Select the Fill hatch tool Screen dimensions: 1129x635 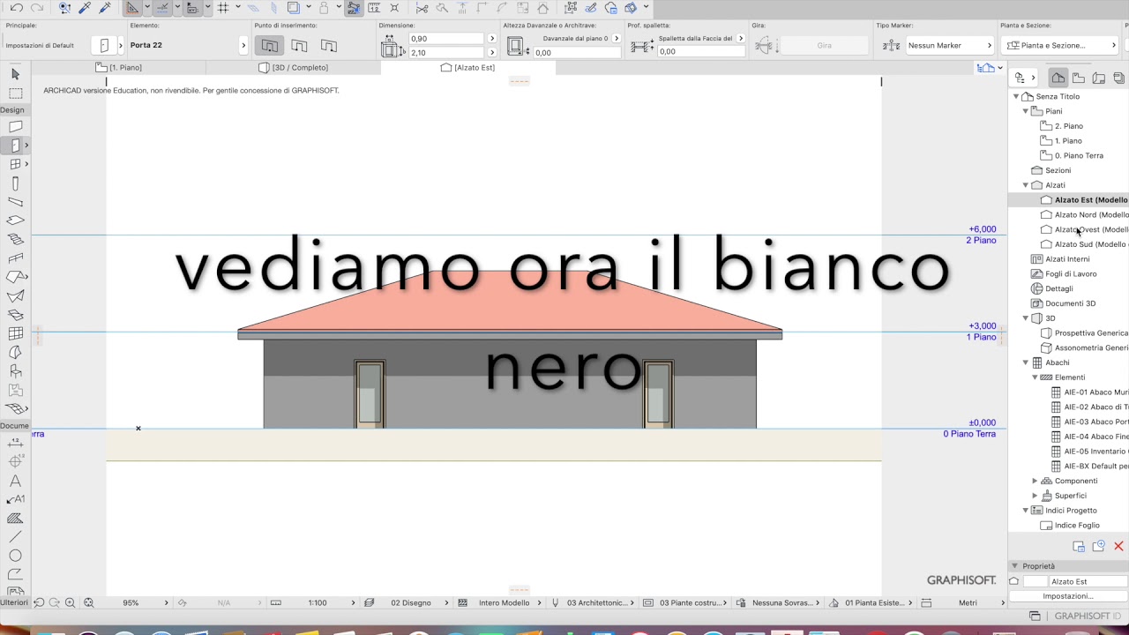pyautogui.click(x=15, y=519)
